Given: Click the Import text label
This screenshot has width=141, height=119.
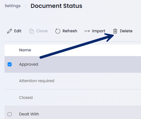Looking at the screenshot, I should pos(98,31).
